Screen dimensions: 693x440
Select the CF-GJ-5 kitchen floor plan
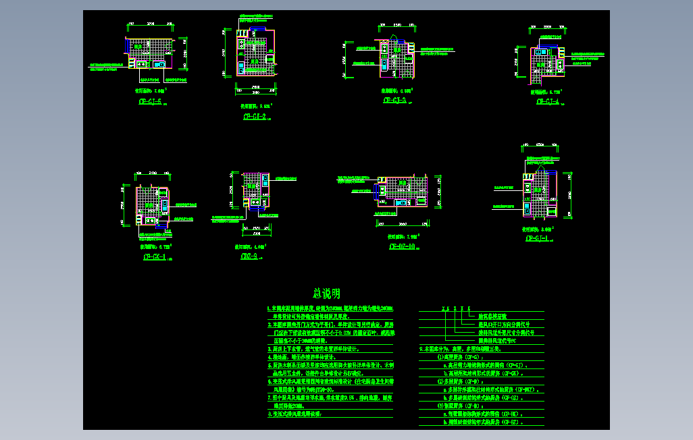point(149,53)
